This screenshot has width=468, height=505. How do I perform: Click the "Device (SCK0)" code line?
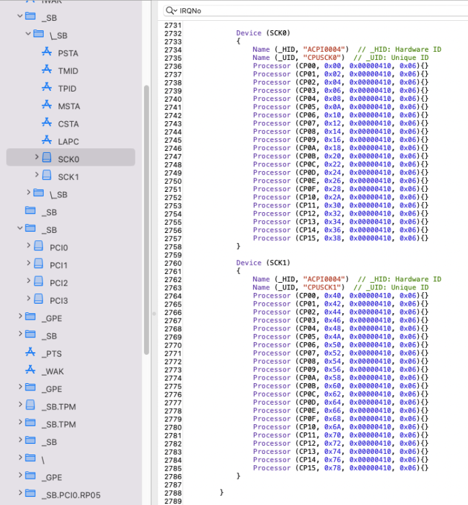point(263,33)
